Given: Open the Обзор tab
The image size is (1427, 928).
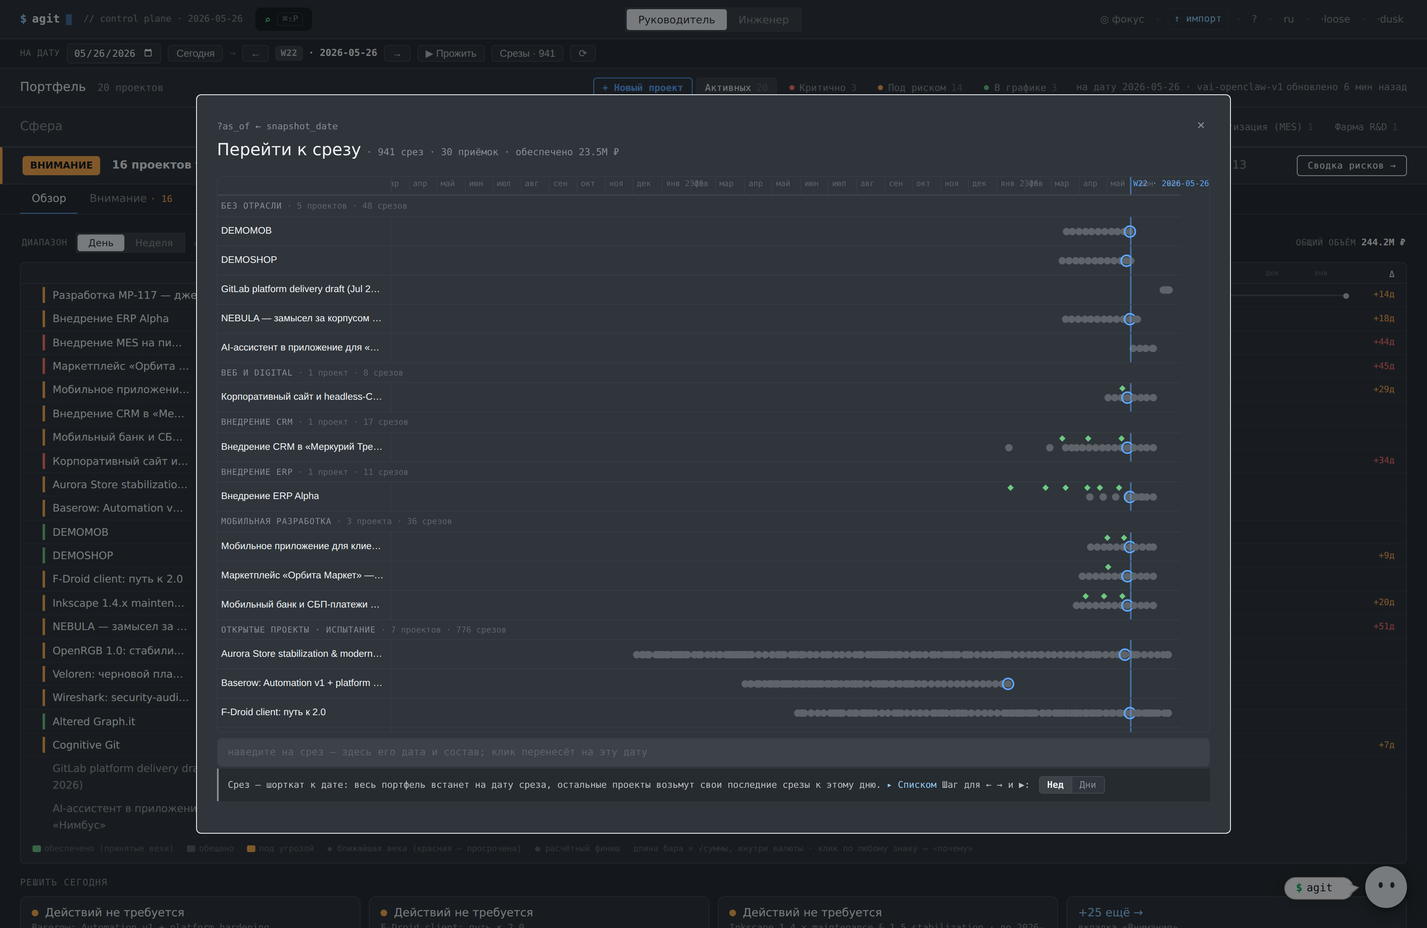Looking at the screenshot, I should pyautogui.click(x=48, y=199).
